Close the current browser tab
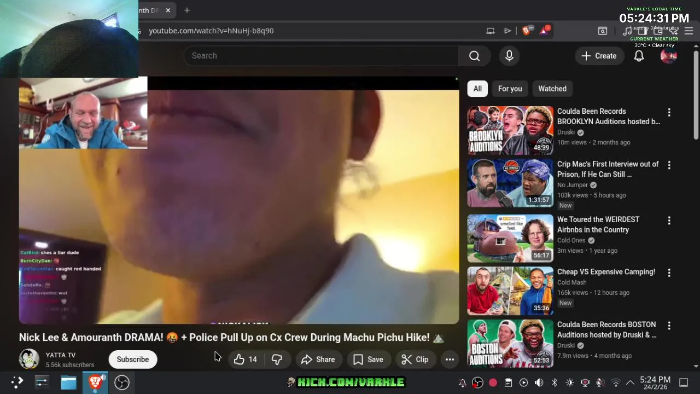The height and width of the screenshot is (394, 700). click(168, 10)
